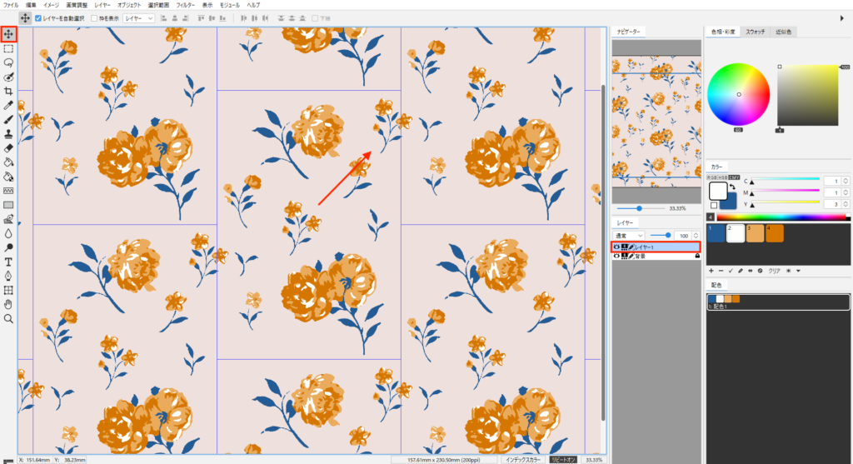The height and width of the screenshot is (464, 853).
Task: Click the pencil edit icon below the palette
Action: 741,271
